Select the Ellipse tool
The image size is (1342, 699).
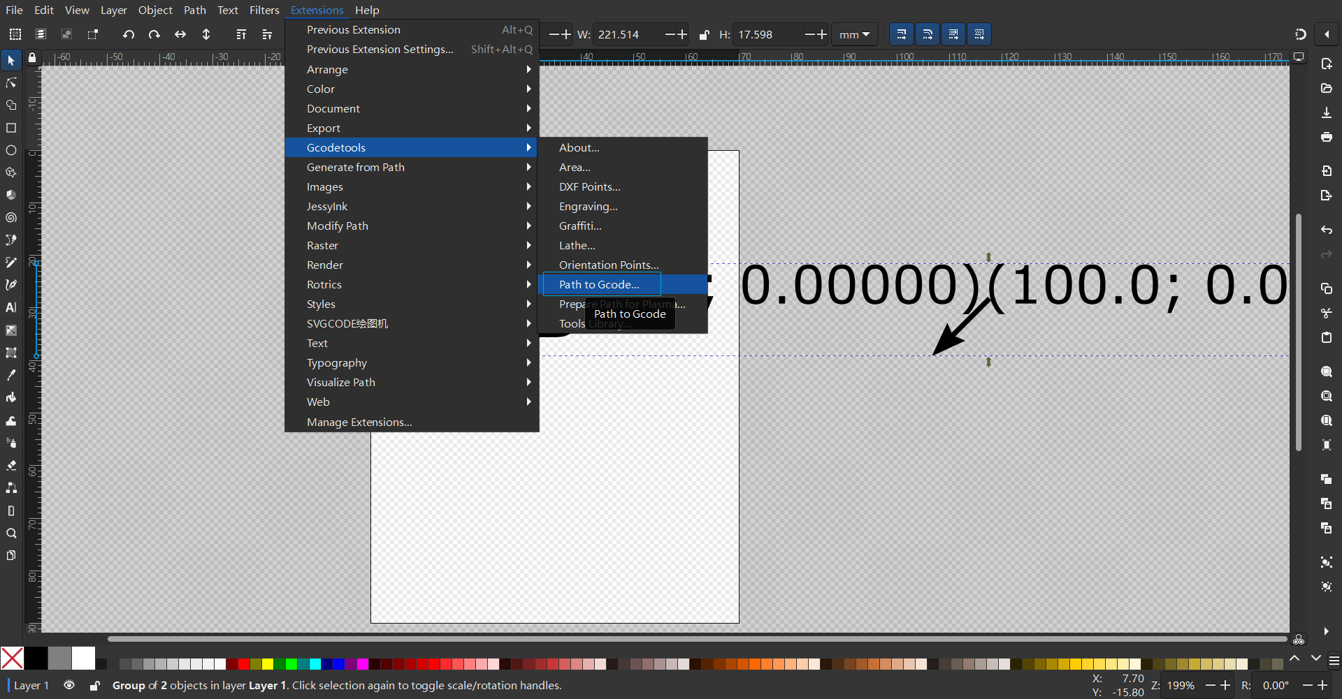pos(11,150)
